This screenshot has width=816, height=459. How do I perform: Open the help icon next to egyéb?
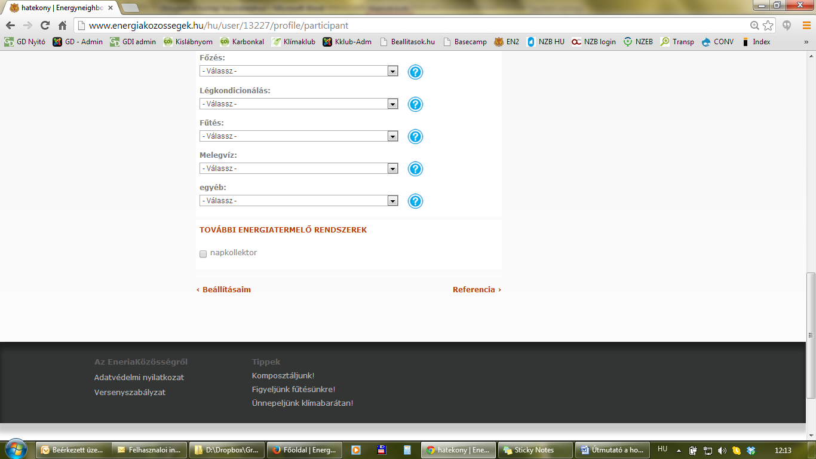tap(415, 201)
